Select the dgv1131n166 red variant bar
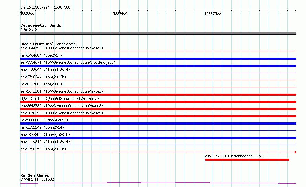306x187 pixels. click(158, 102)
